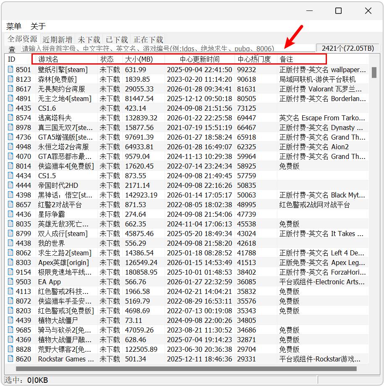Viewport: 384px width, 387px height.
Task: Click file icon of row 4436
Action: tap(10, 214)
